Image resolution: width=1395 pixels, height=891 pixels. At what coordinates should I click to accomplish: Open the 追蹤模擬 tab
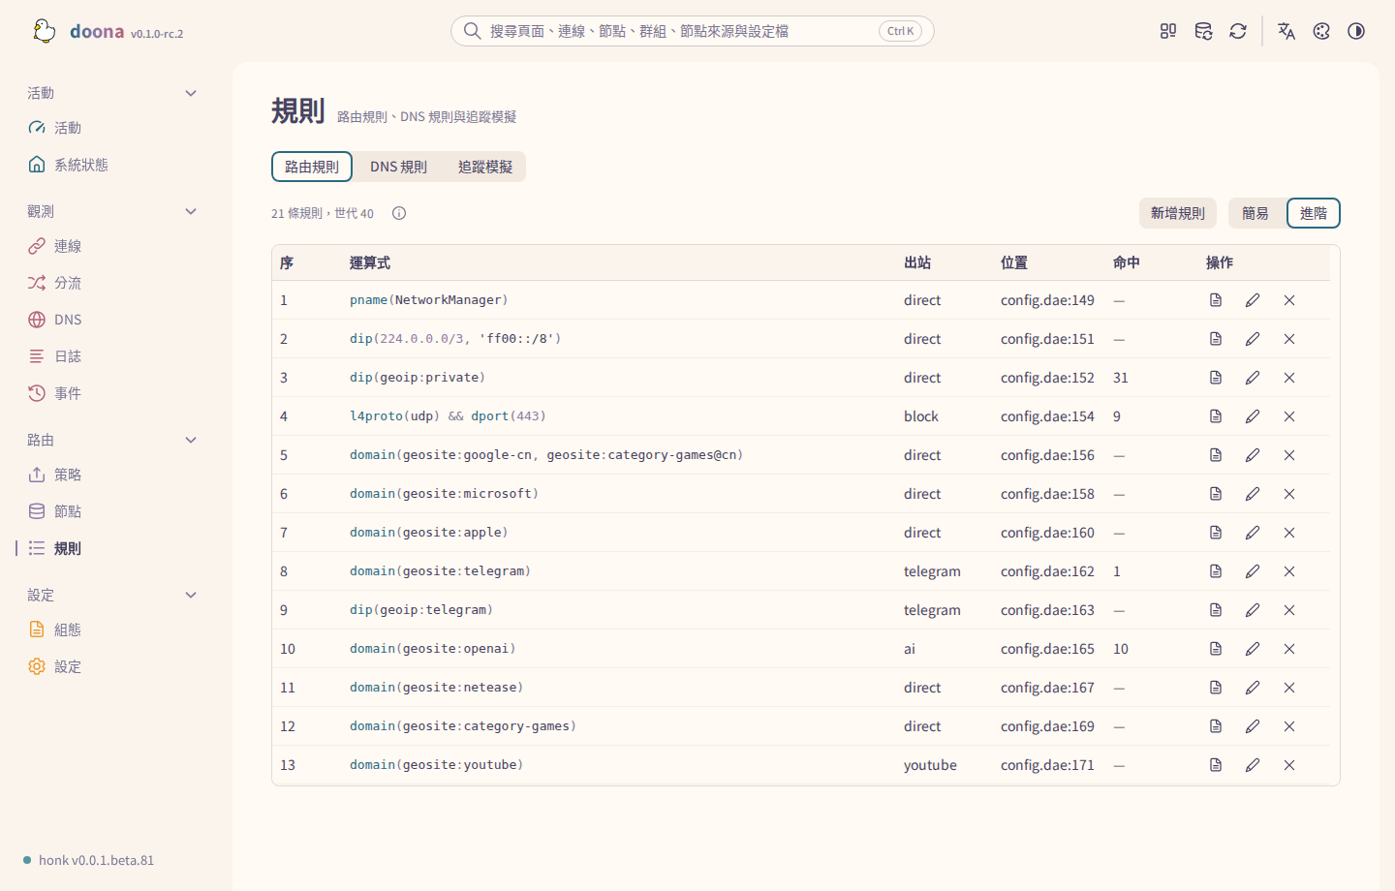click(485, 167)
